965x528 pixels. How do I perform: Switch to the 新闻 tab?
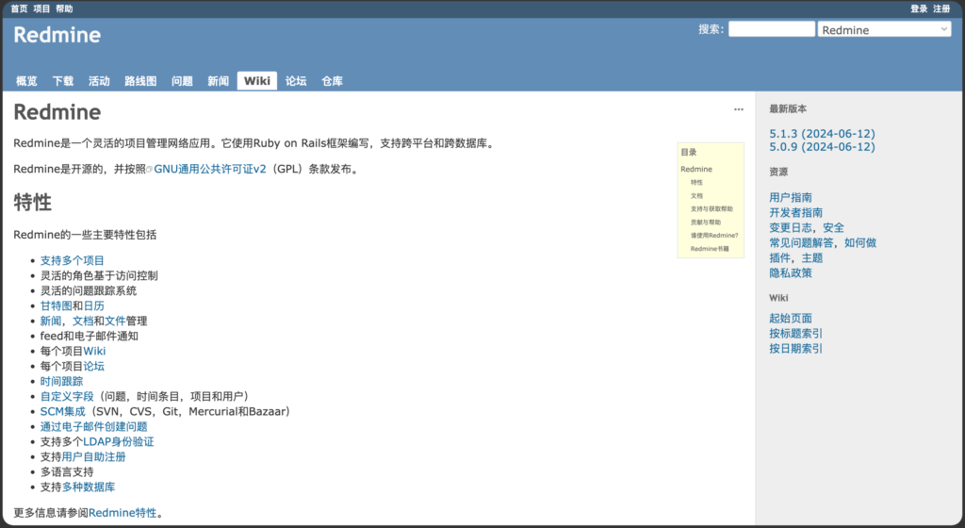tap(219, 81)
